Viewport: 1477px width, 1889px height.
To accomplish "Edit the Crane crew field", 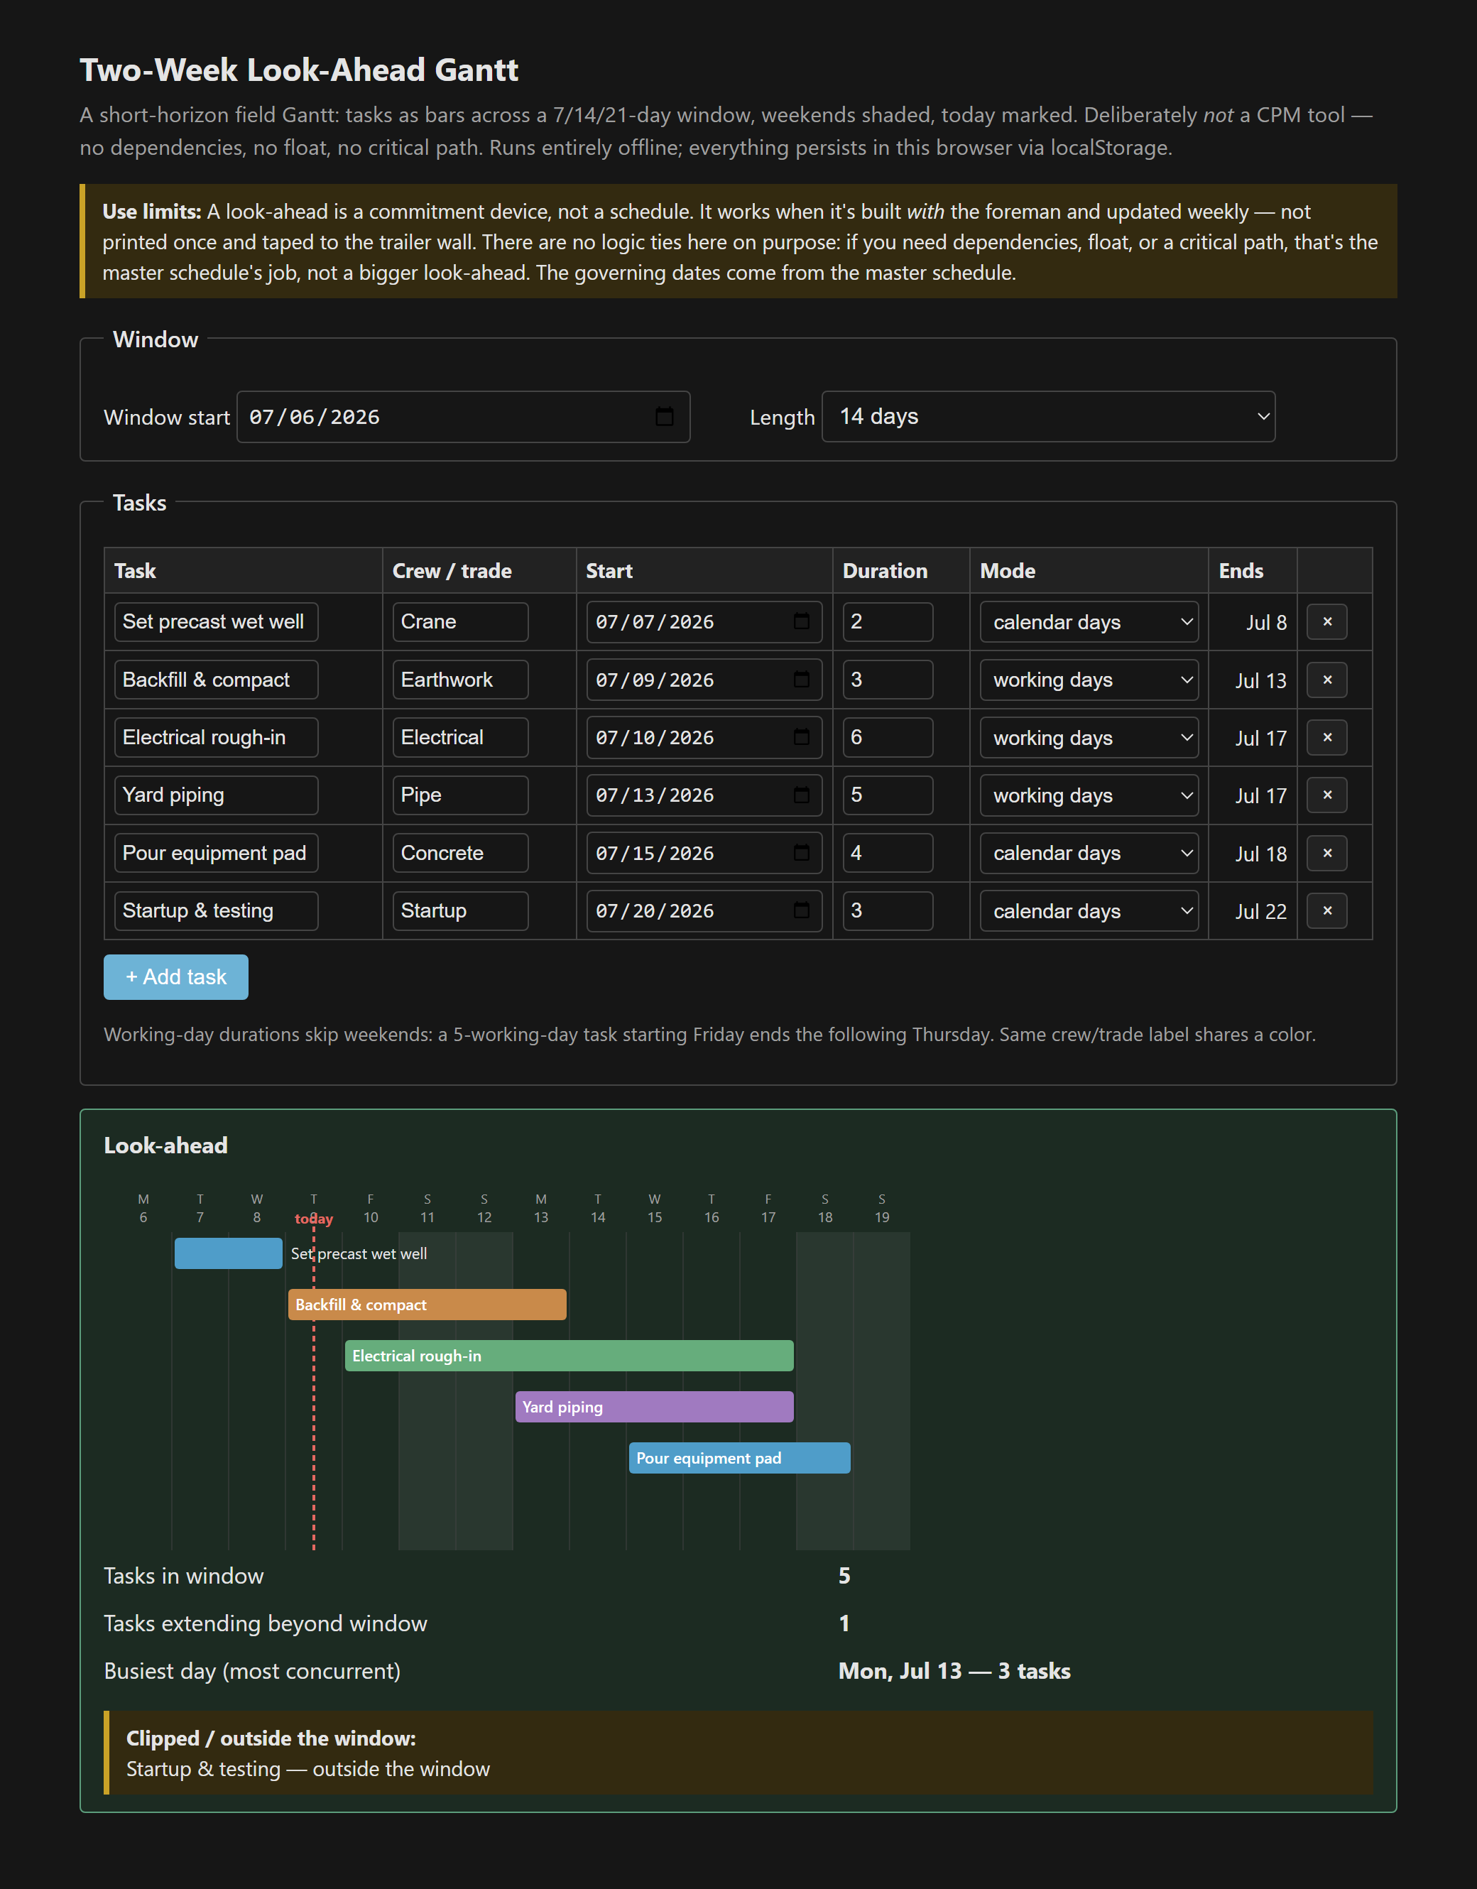I will click(x=460, y=622).
